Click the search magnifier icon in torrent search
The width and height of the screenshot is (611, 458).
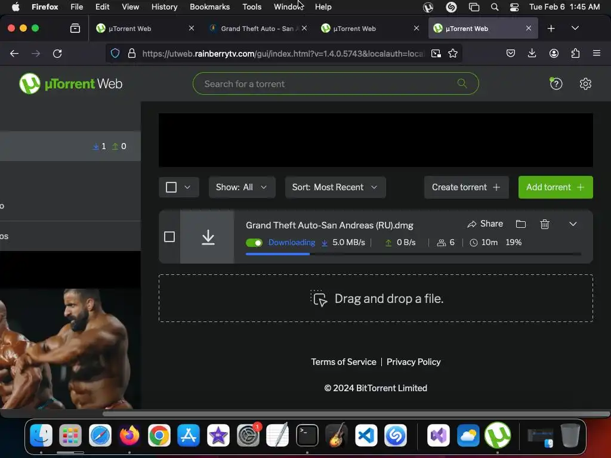click(462, 83)
